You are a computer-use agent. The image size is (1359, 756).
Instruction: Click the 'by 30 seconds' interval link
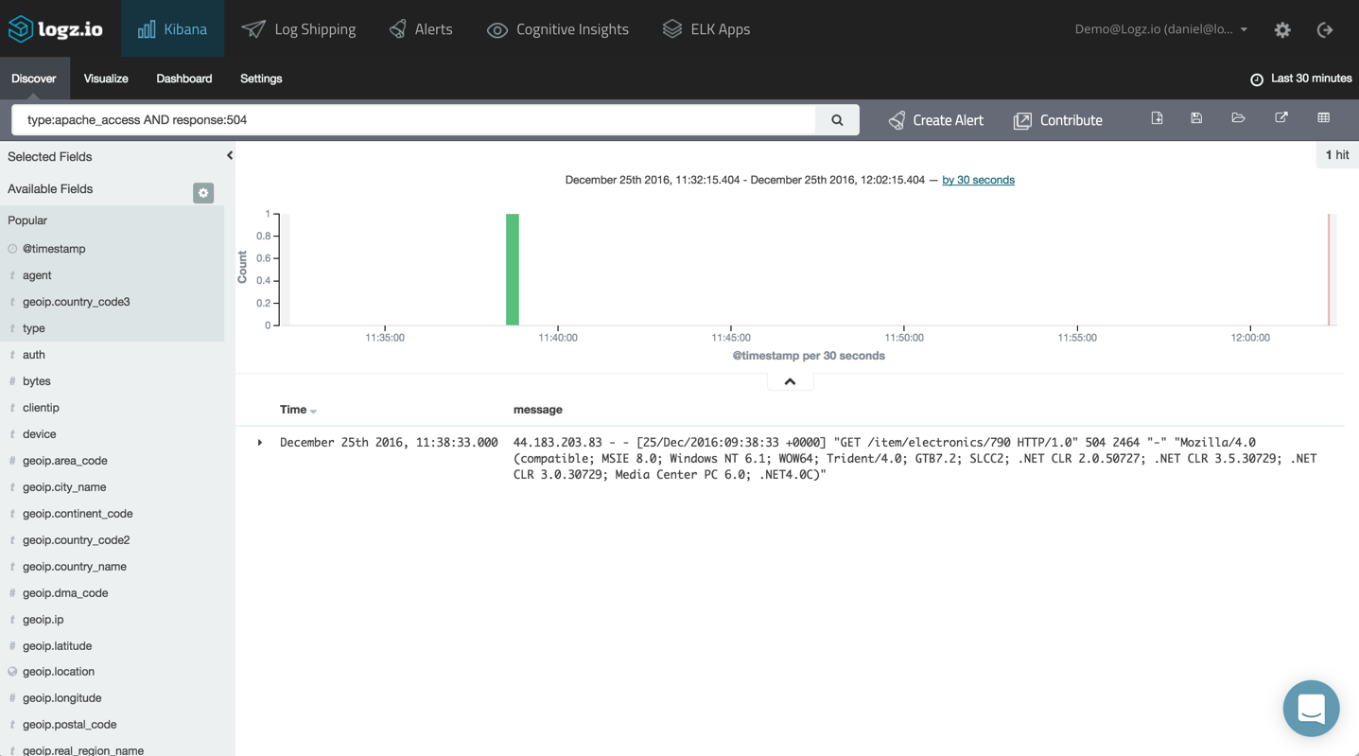(x=978, y=180)
